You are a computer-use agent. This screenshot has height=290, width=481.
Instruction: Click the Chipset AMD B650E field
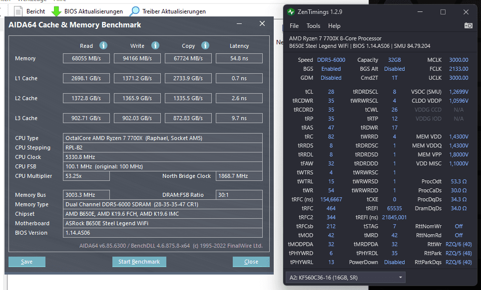coord(163,214)
